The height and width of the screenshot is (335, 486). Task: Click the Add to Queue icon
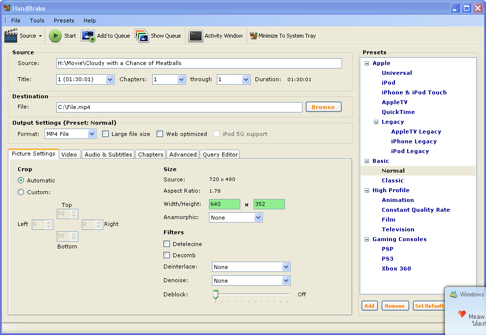click(x=88, y=36)
